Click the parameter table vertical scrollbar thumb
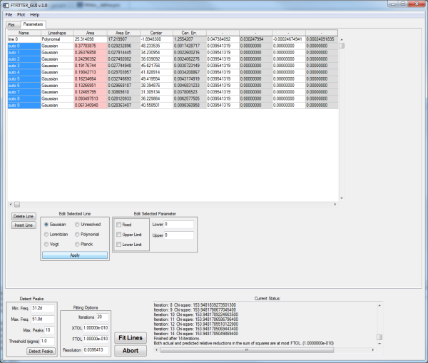Image resolution: width=428 pixels, height=363 pixels. (x=342, y=46)
